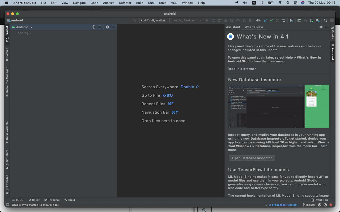Screen dimensions: 340x212
Task: Open Project Structure folder icon
Action: [291, 20]
